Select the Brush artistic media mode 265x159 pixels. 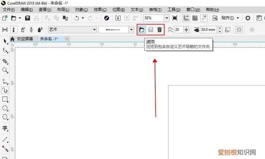pos(14,30)
